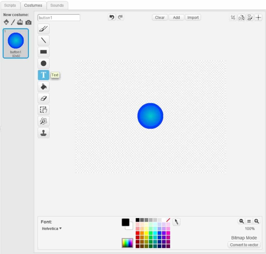Zoom out of the canvas
The image size is (266, 254).
coord(241,221)
